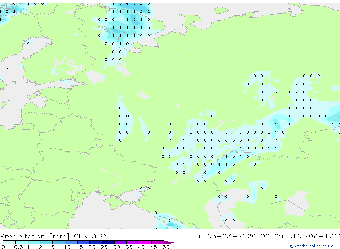Pick the 40–45 mm magenta legend swatch

point(146,242)
